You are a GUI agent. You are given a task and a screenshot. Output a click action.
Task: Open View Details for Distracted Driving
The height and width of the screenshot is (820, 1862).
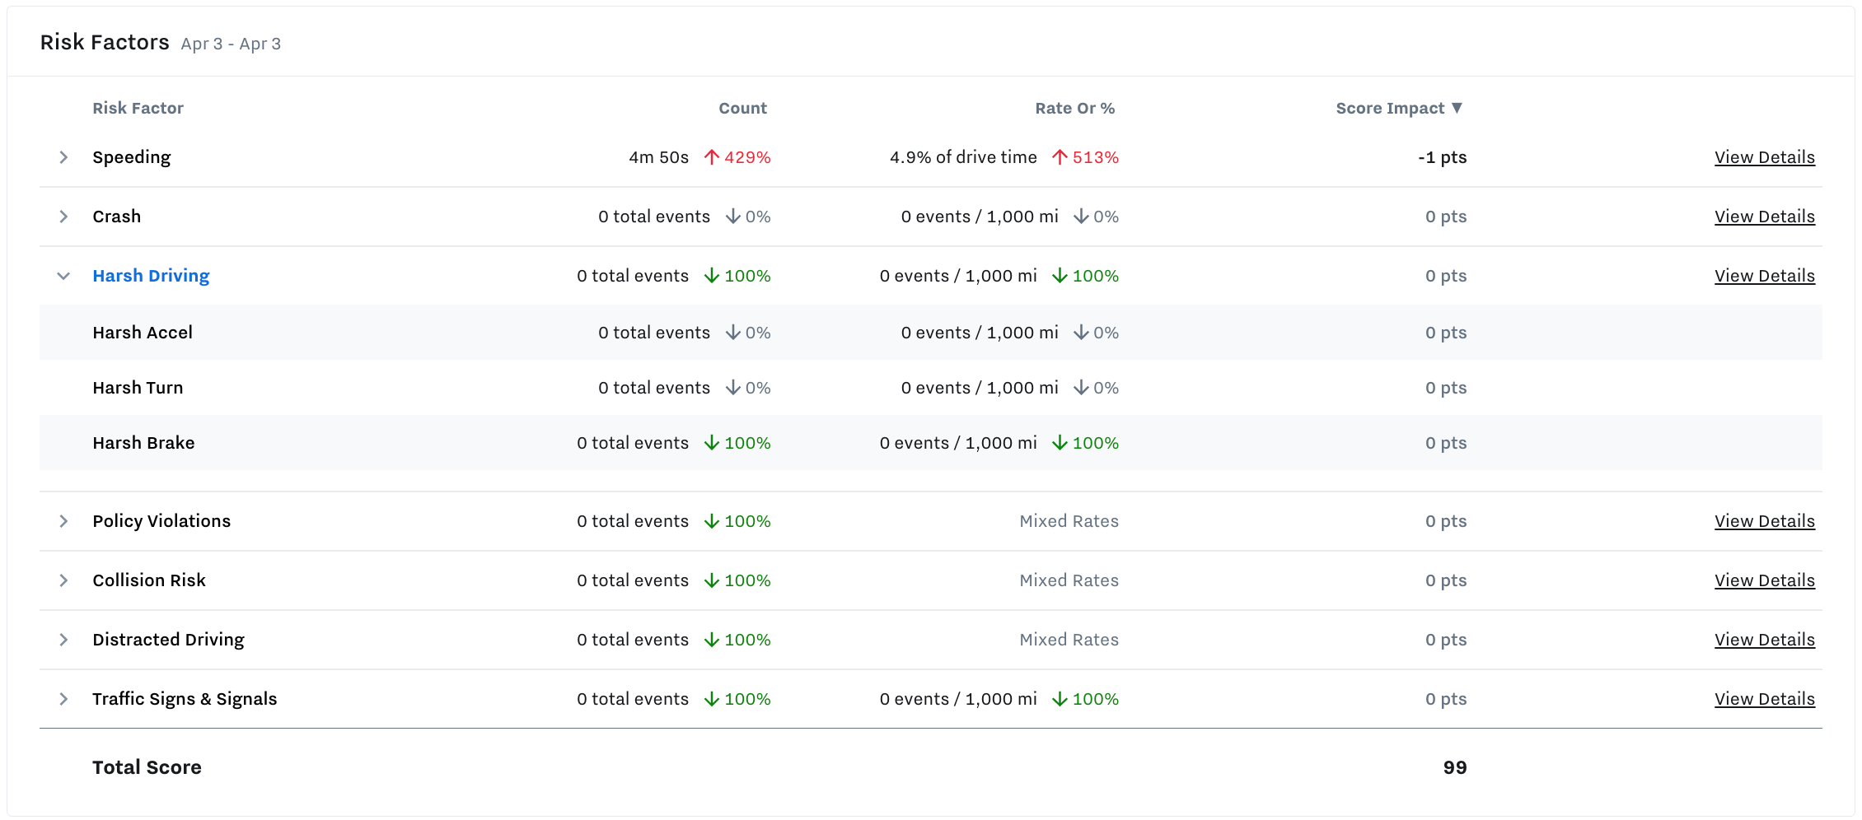click(1765, 640)
